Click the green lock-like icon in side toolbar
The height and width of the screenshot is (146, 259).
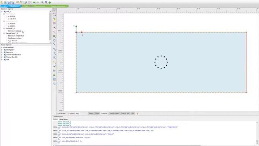coord(54,75)
